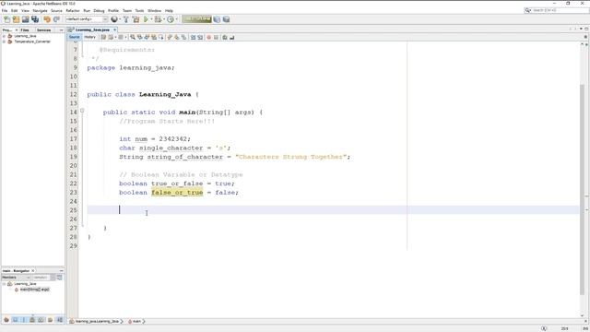The width and height of the screenshot is (590, 332).
Task: Click the Redo toolbar icon
Action: coord(56,19)
